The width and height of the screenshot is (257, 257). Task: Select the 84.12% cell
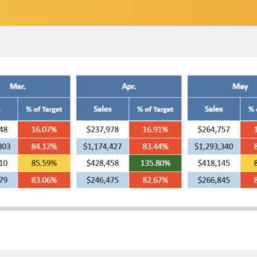point(44,147)
